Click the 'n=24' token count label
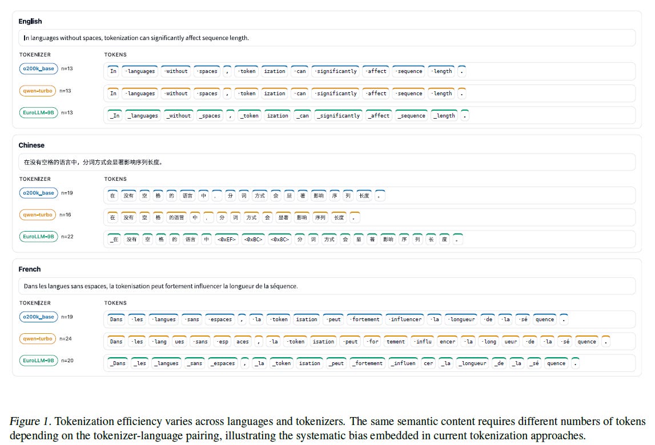 tap(65, 338)
